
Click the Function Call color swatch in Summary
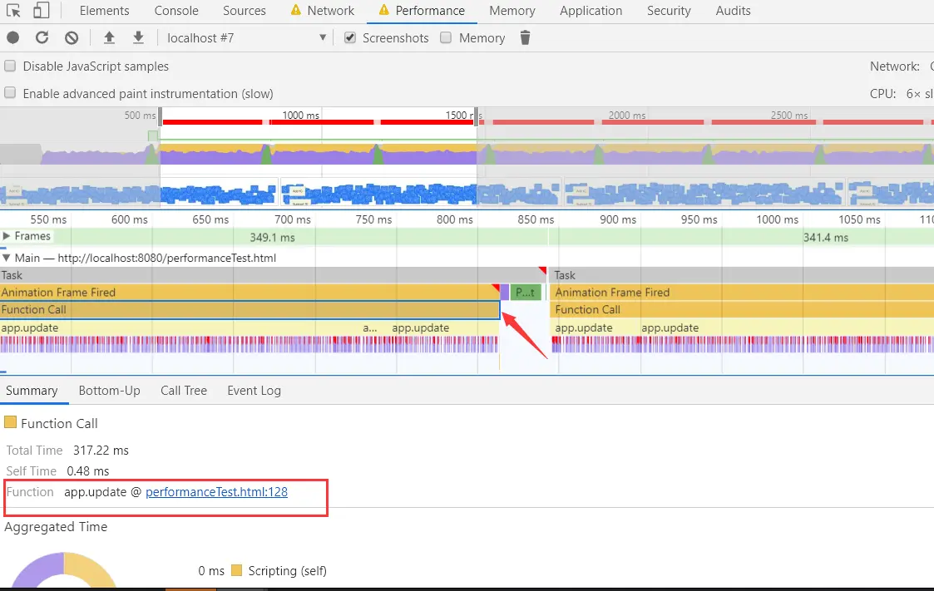pos(10,422)
